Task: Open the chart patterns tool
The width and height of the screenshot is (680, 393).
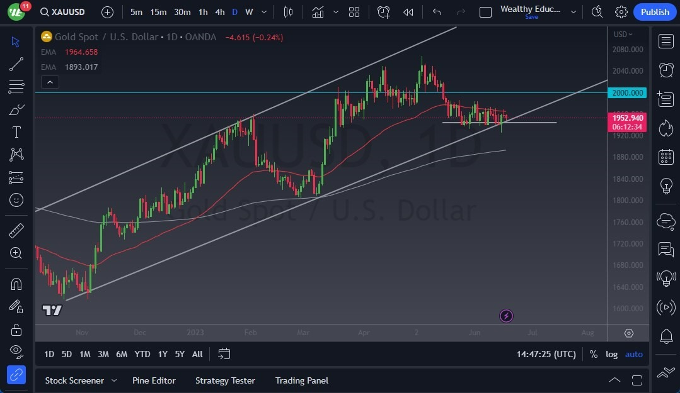Action: (16, 155)
